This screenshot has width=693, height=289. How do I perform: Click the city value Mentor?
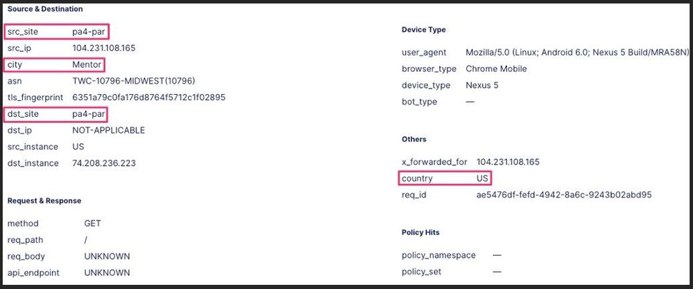tap(87, 65)
